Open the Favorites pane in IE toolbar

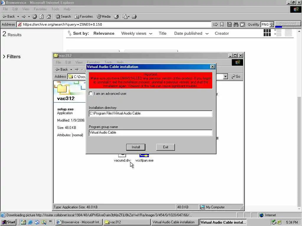84,16
